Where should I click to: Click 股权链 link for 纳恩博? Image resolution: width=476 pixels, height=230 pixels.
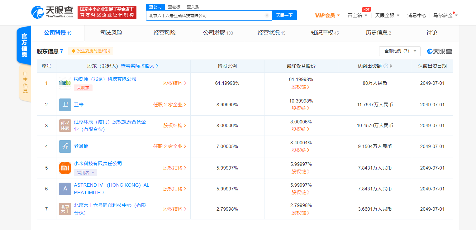point(301,87)
